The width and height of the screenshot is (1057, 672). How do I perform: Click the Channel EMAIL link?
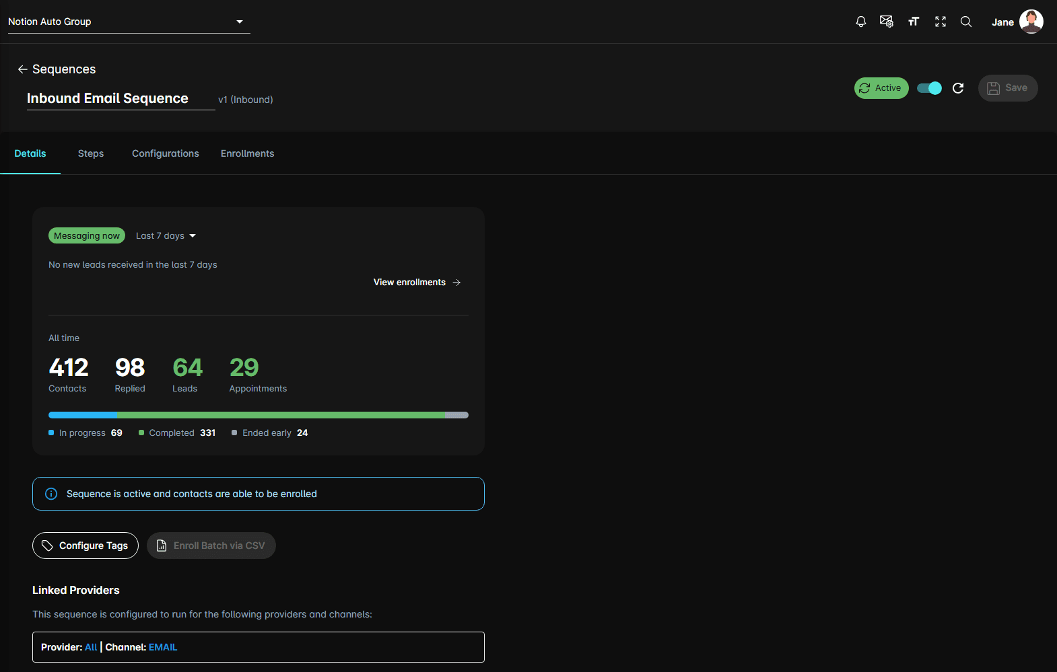163,647
